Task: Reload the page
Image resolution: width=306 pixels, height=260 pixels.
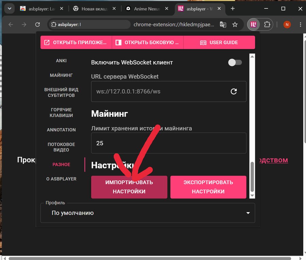Action: pyautogui.click(x=37, y=24)
